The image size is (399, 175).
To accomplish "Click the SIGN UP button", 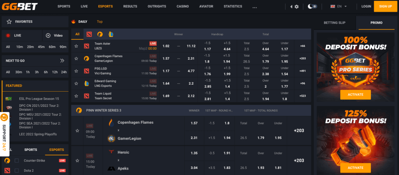I will click(385, 6).
